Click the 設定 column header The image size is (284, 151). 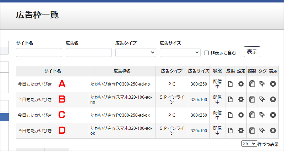click(x=241, y=71)
